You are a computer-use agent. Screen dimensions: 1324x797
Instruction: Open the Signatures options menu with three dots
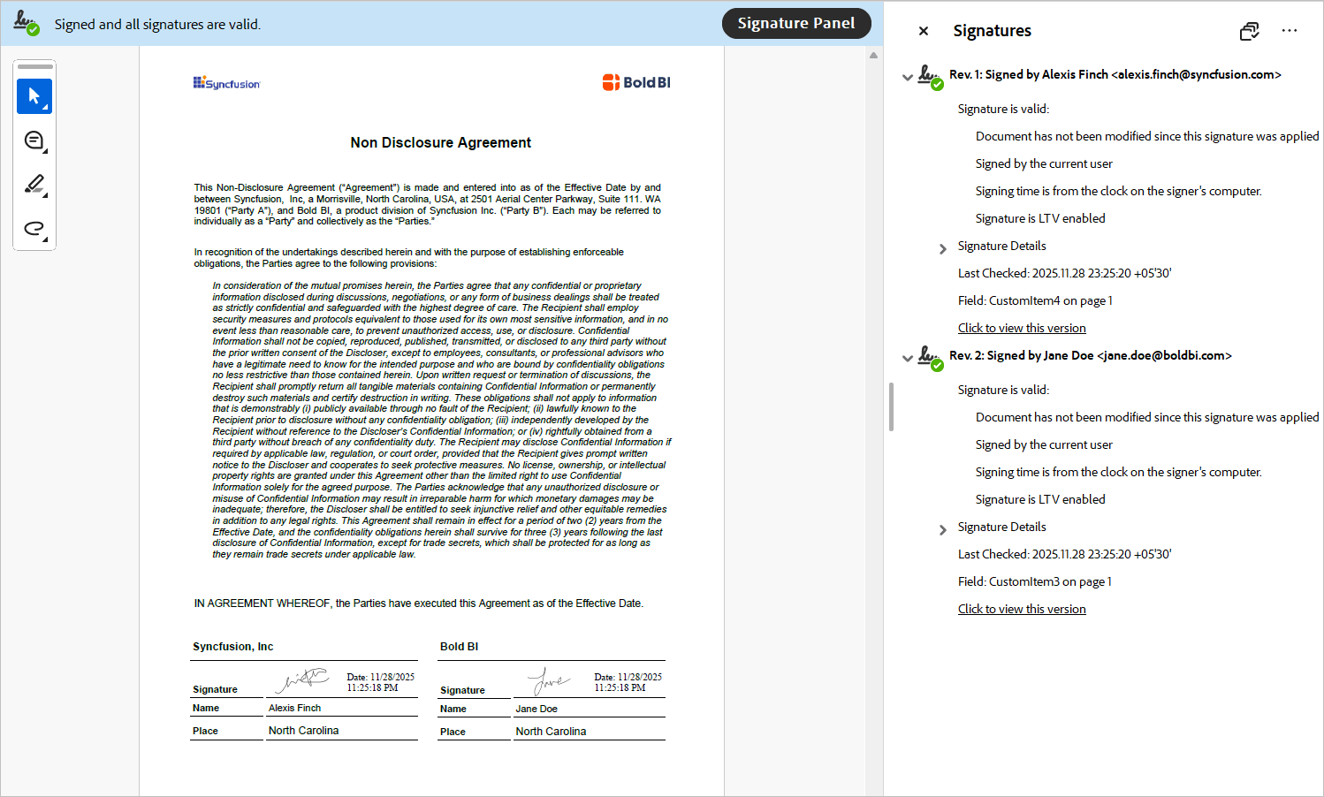(x=1290, y=30)
